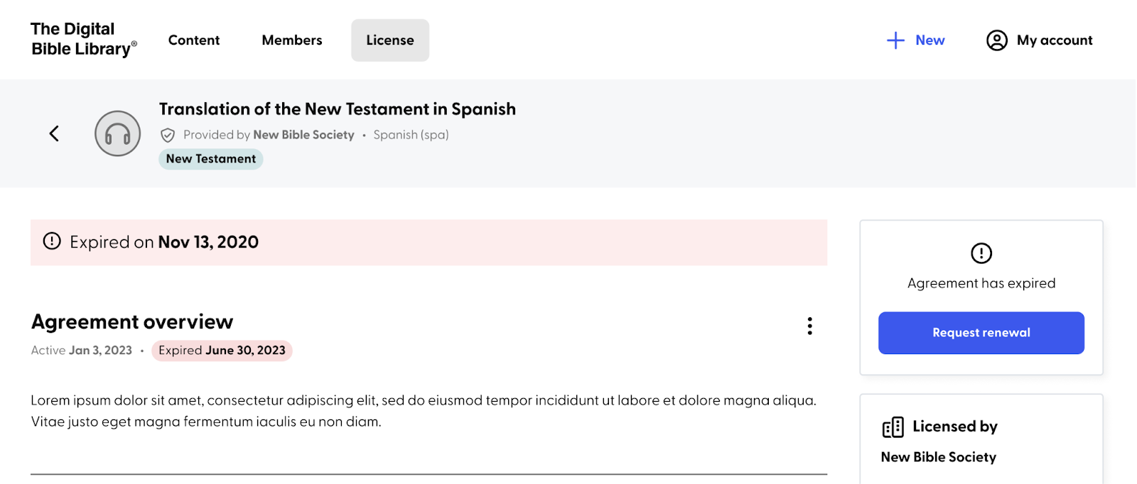The width and height of the screenshot is (1137, 484).
Task: Click The Digital Bible Library logo
Action: 83,39
